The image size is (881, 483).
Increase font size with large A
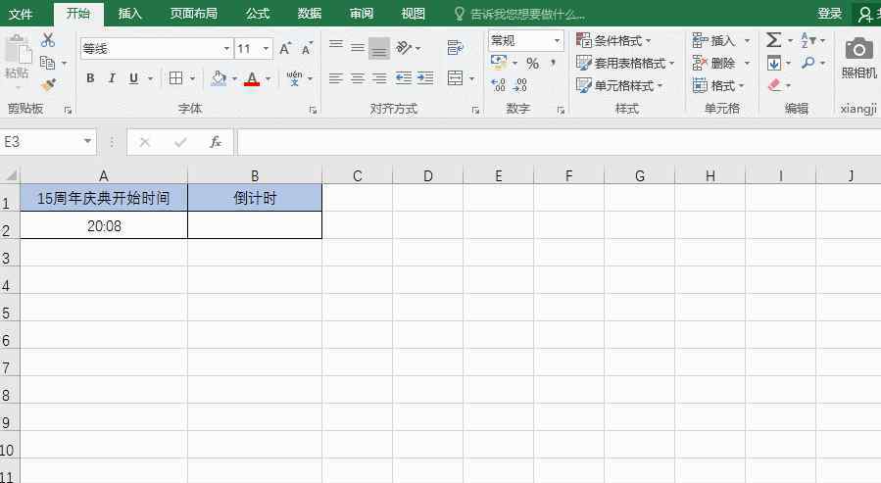point(285,48)
